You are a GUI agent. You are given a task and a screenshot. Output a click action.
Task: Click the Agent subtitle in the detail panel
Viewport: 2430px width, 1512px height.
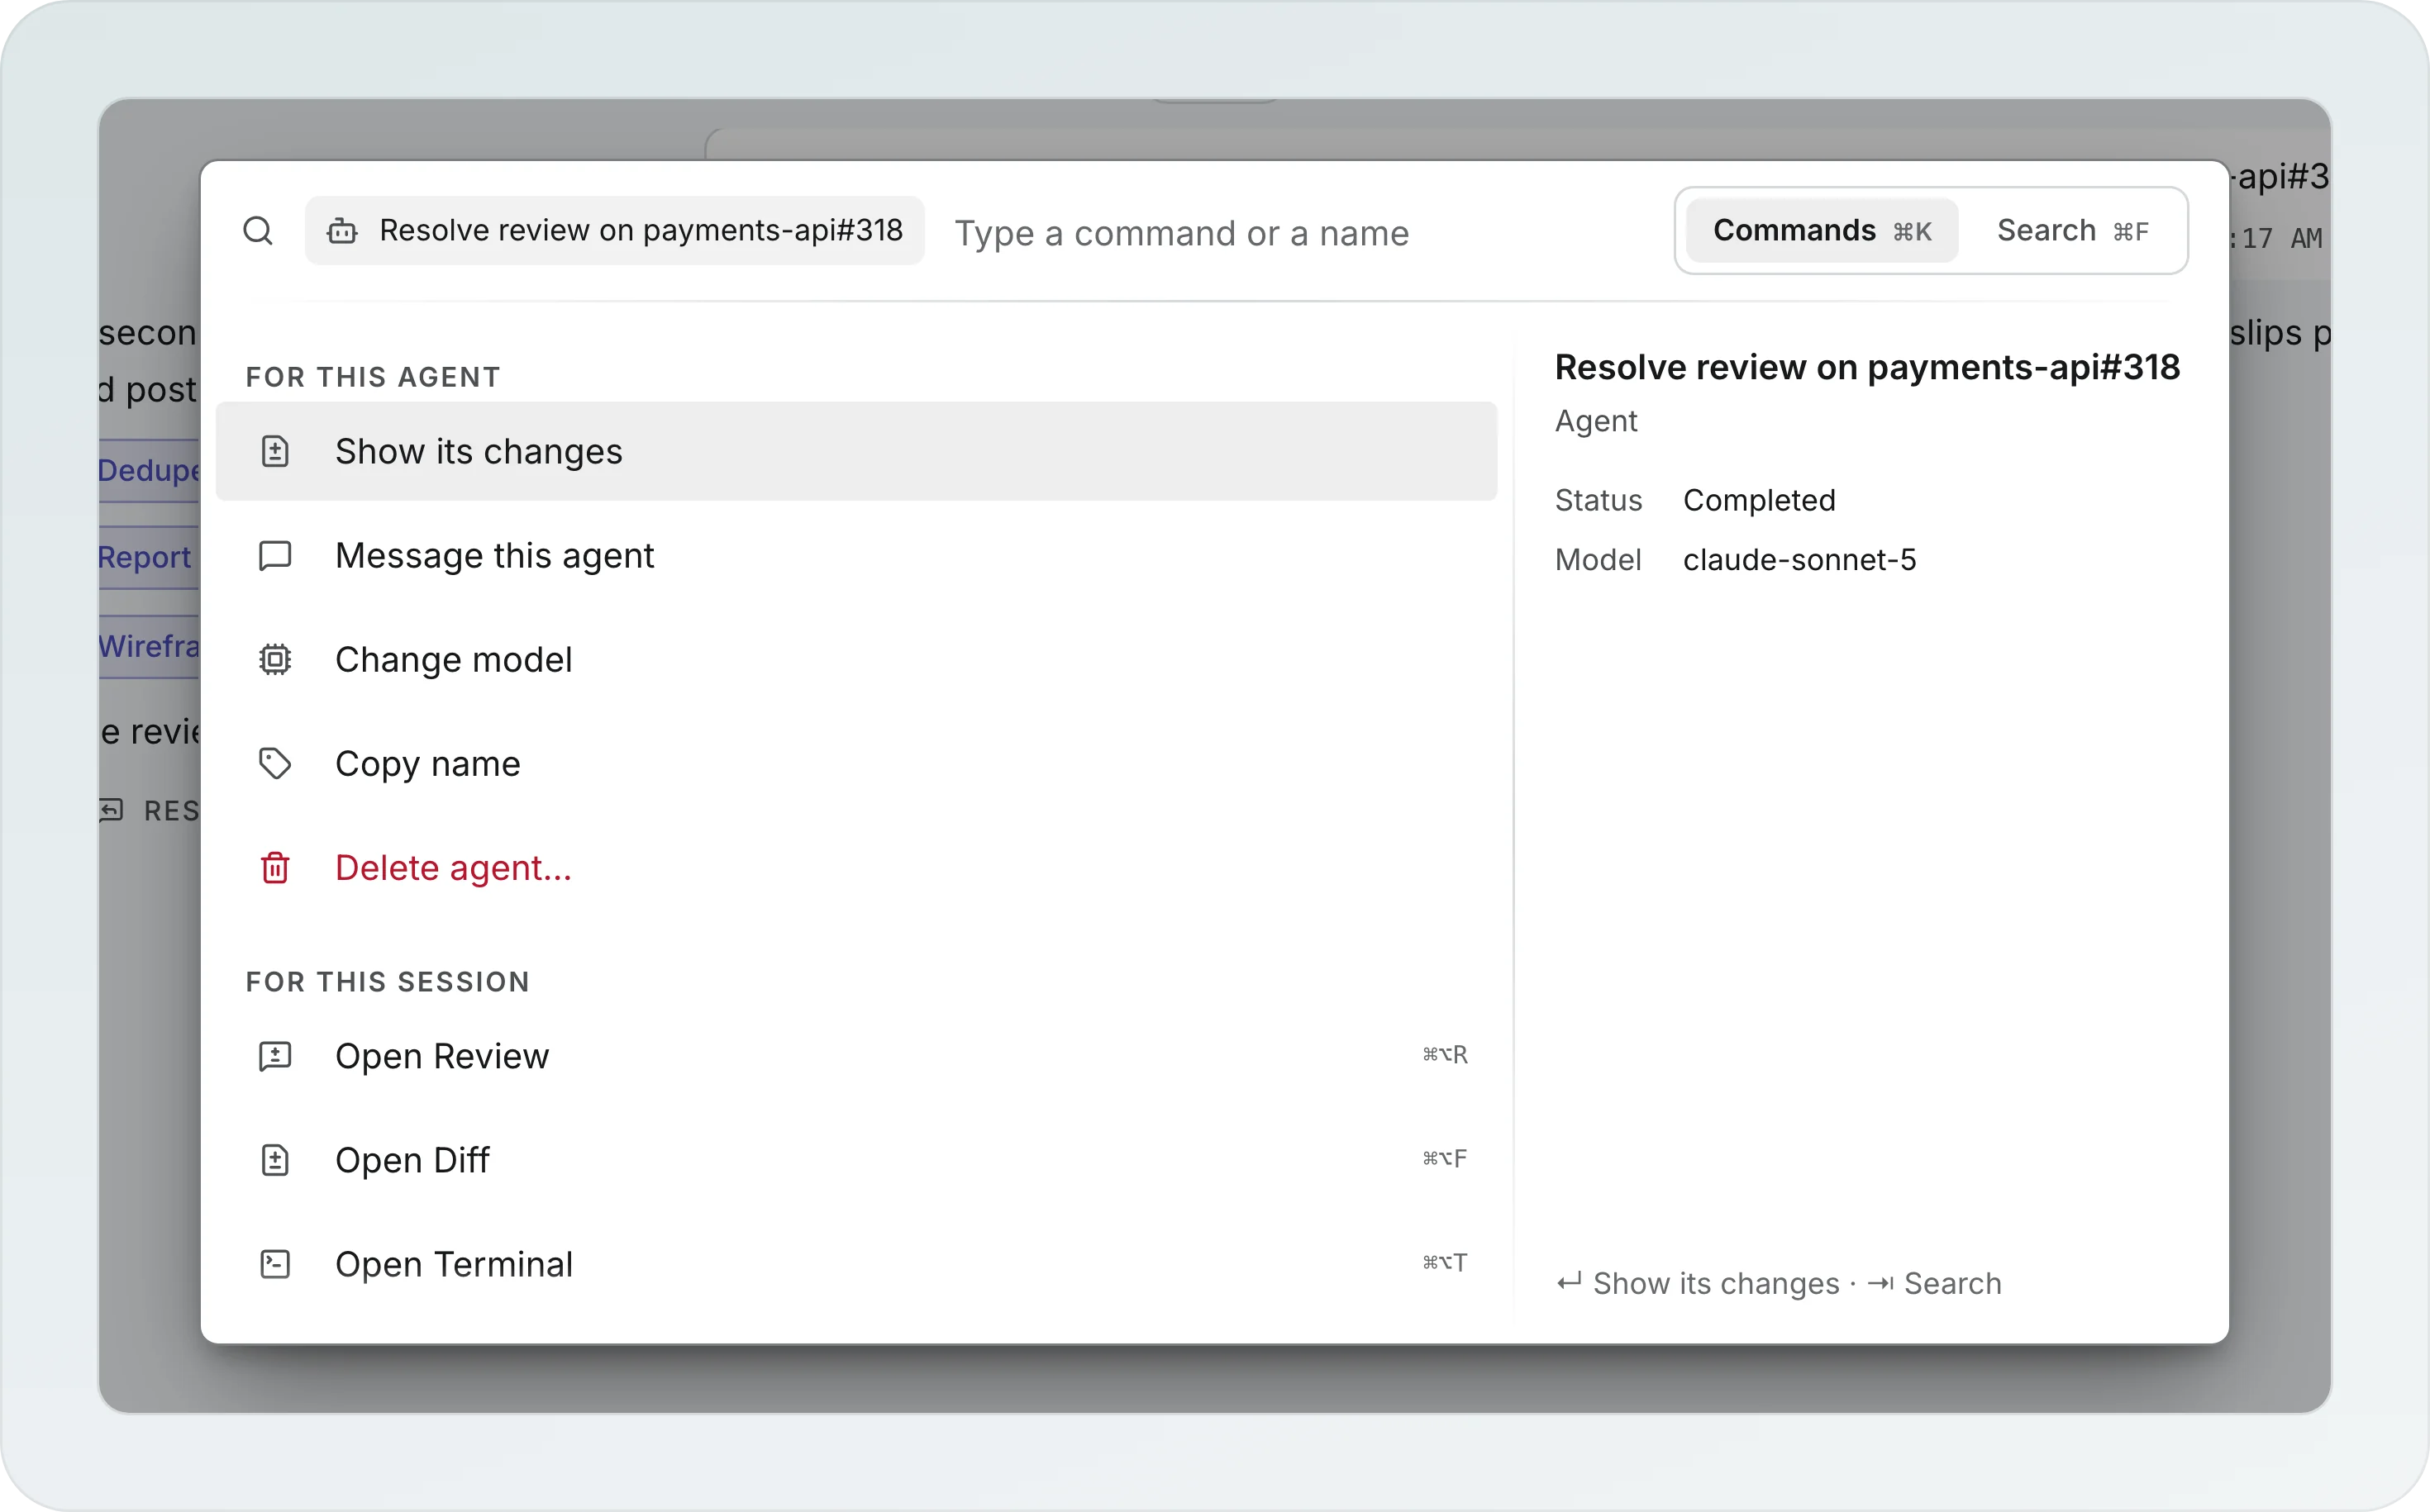pos(1596,421)
